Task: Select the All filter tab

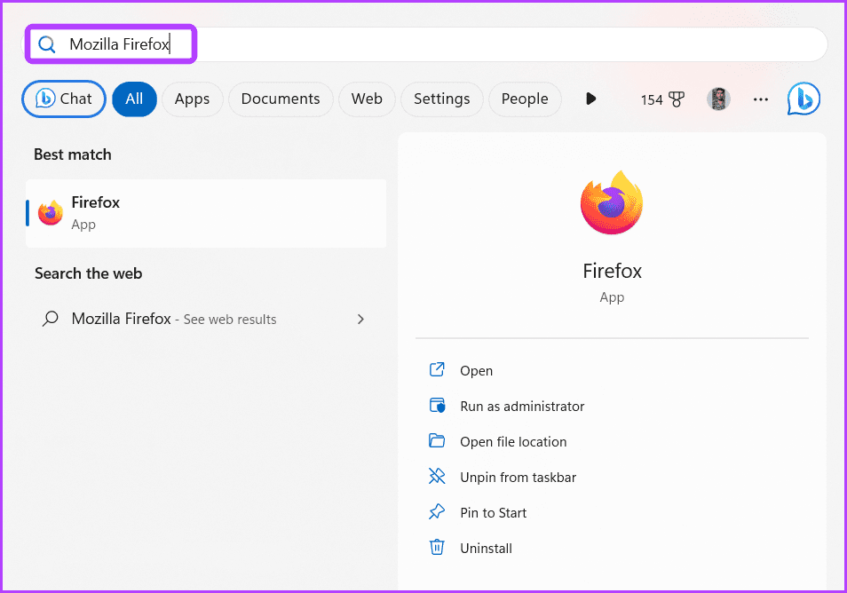Action: pos(134,99)
